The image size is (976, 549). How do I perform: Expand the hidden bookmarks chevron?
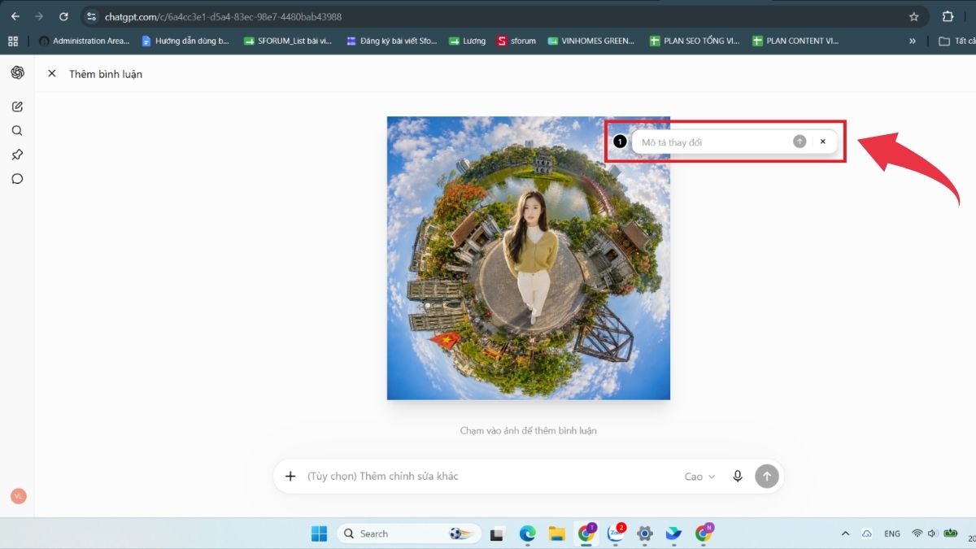coord(913,41)
